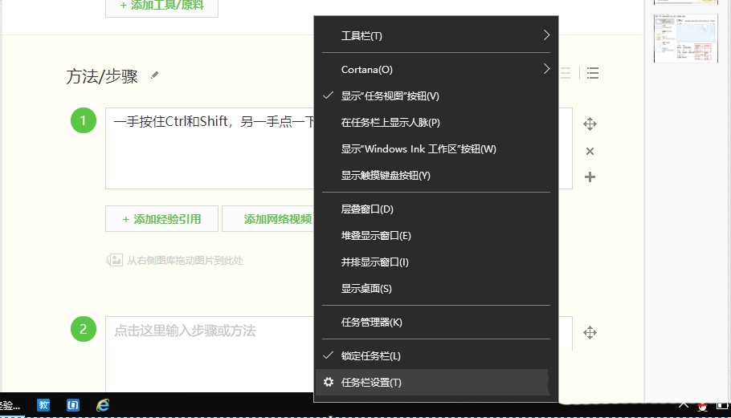Image resolution: width=731 pixels, height=418 pixels.
Task: Click the pencil edit icon beside 方法/步骤
Action: point(155,75)
